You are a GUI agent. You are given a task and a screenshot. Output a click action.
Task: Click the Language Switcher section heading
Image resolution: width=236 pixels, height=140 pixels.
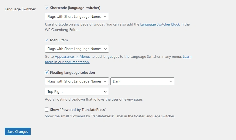(x=20, y=9)
